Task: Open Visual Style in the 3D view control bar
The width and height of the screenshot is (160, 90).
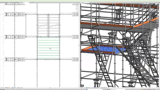Action: click(x=88, y=88)
